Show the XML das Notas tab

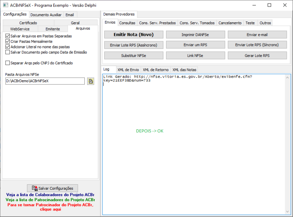coord(184,70)
